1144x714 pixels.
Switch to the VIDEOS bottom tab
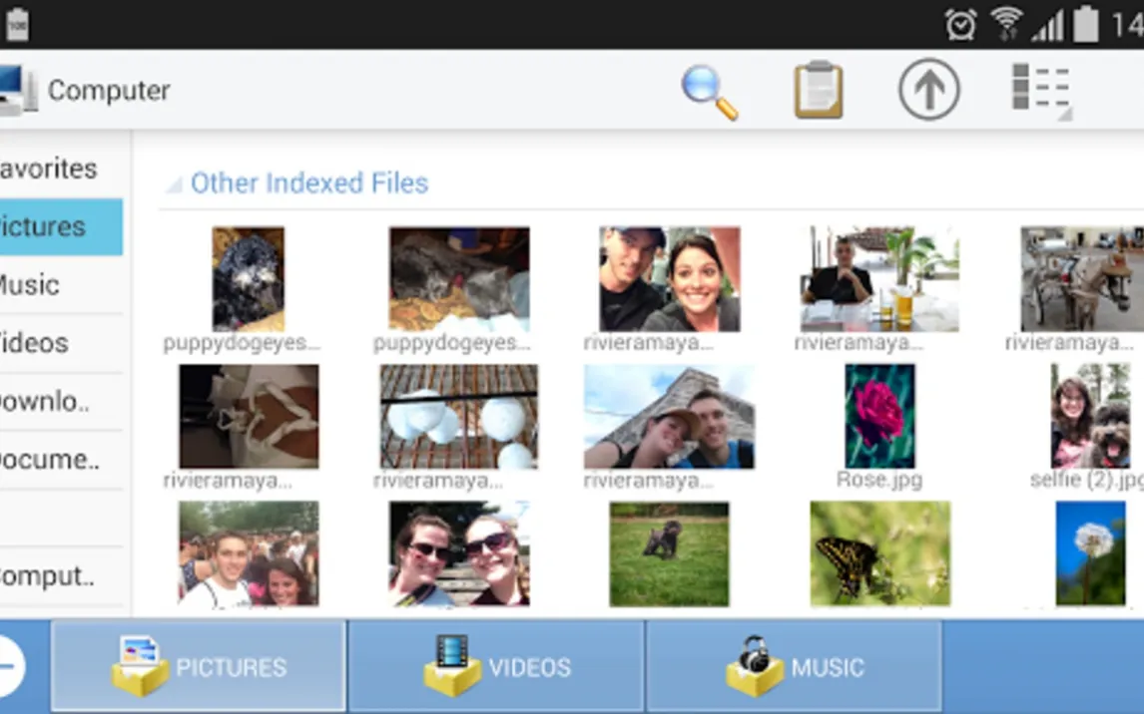(x=496, y=666)
